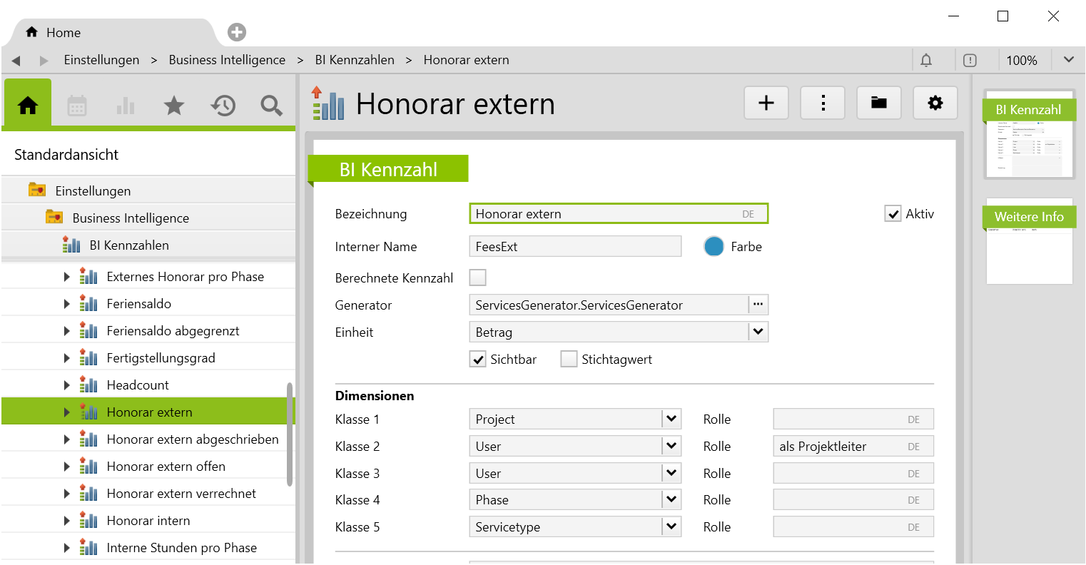Open the Weitere Info page thumbnail
The width and height of the screenshot is (1086, 565).
point(1029,241)
